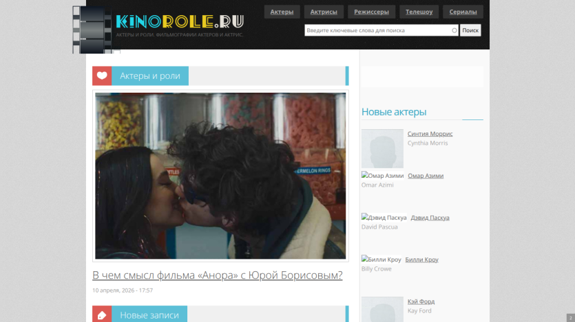Viewport: 575px width, 322px height.
Task: Open Билли Кроу actor link
Action: coord(421,260)
